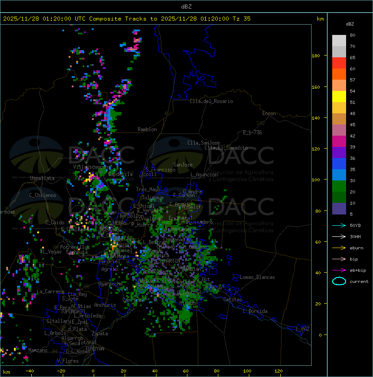Click the 'Ramblon' label in the upper map area
Screen dimensions: 373x377
pyautogui.click(x=147, y=129)
